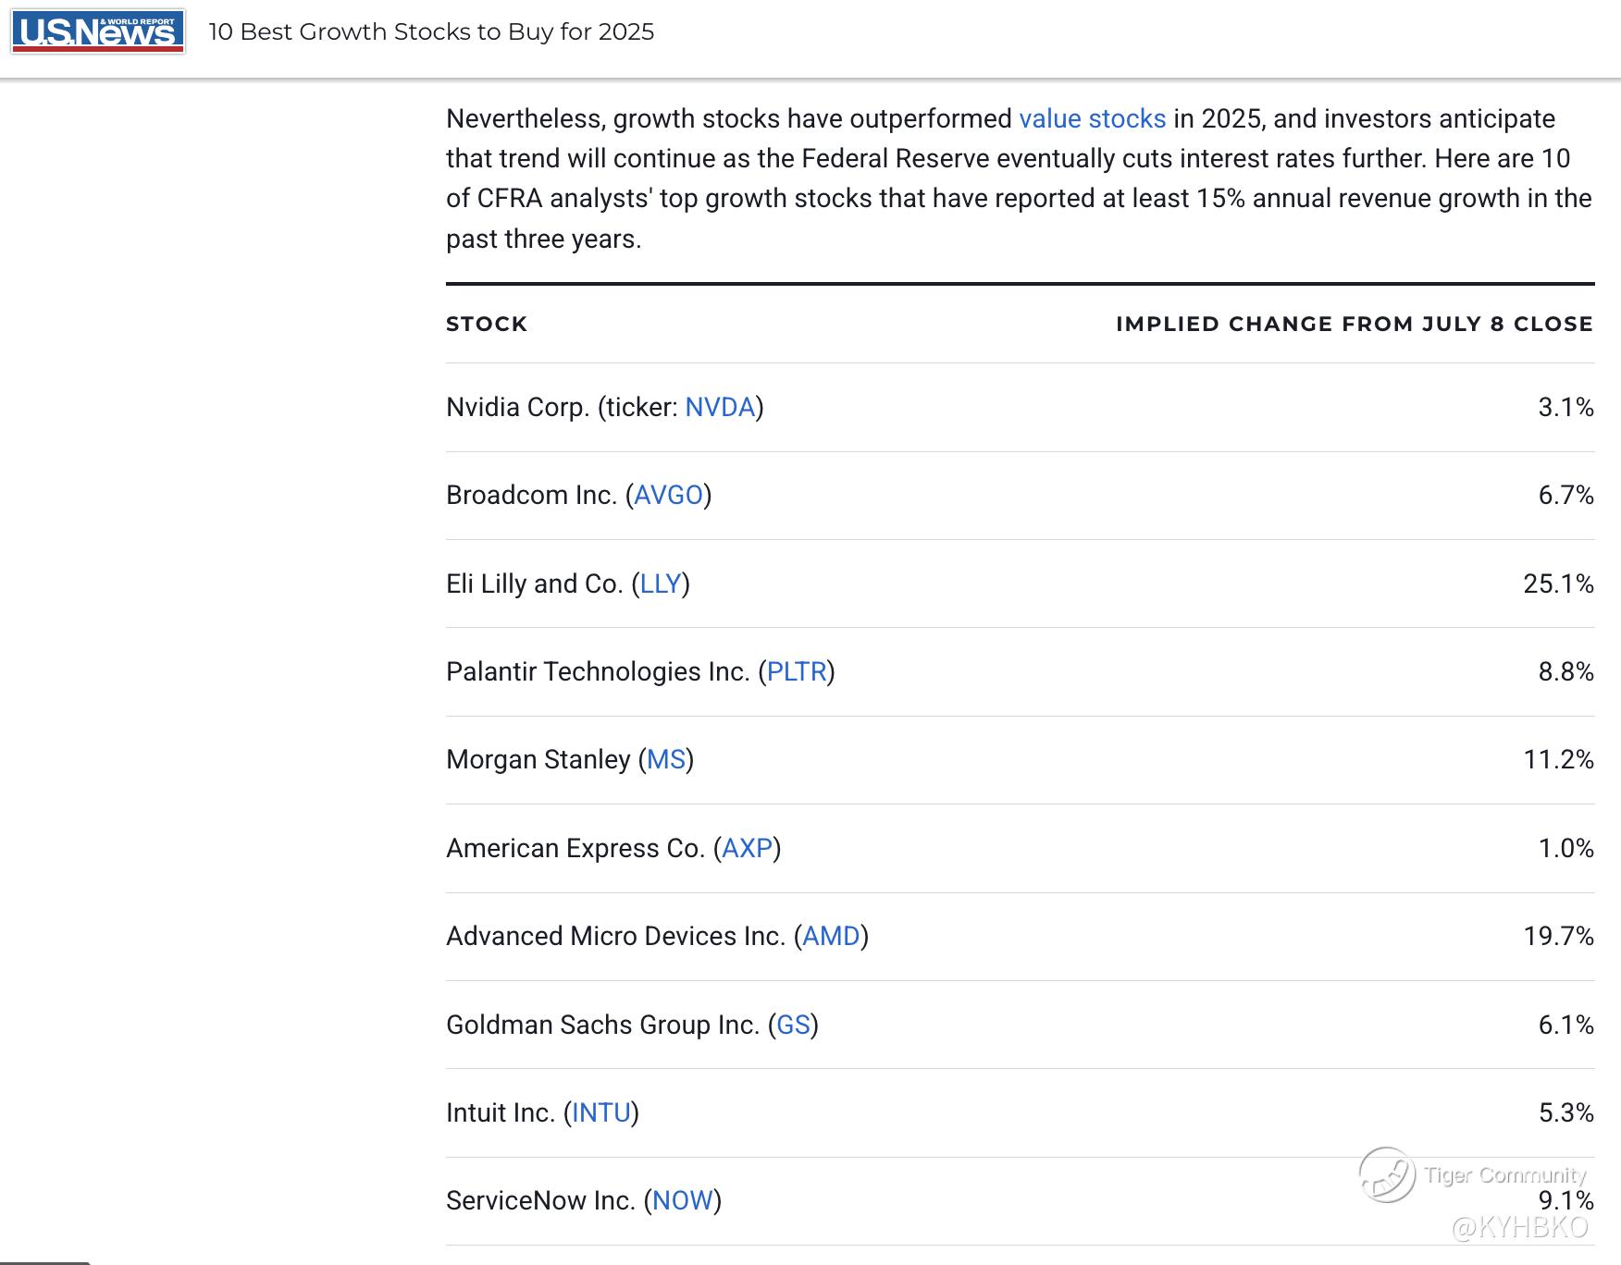Open the NOW ticker link
The height and width of the screenshot is (1265, 1621).
683,1201
